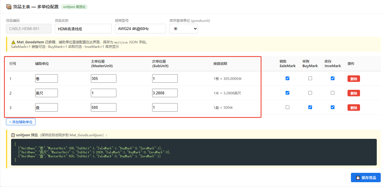The image size is (385, 187).
Task: Click the clipboard icon beside unitjson 预览
Action: pos(13,135)
